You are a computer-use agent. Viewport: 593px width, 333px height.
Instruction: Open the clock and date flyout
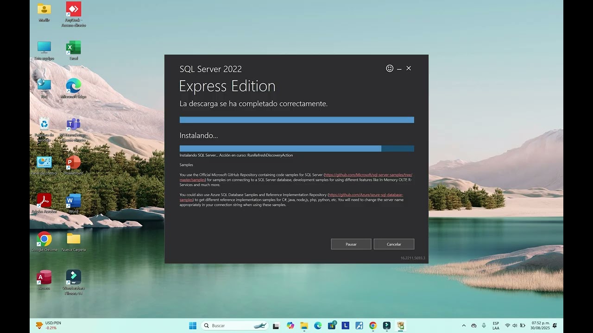pyautogui.click(x=540, y=326)
